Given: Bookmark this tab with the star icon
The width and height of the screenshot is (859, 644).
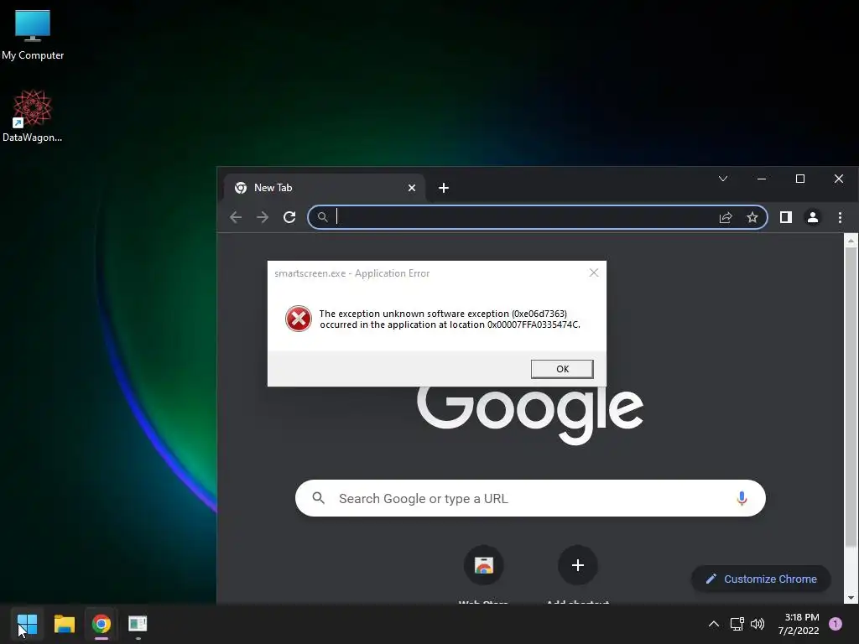Looking at the screenshot, I should (752, 217).
